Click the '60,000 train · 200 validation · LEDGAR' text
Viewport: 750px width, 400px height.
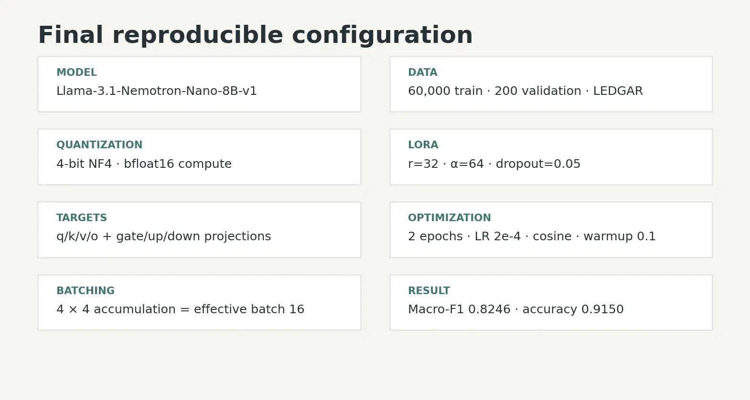525,91
